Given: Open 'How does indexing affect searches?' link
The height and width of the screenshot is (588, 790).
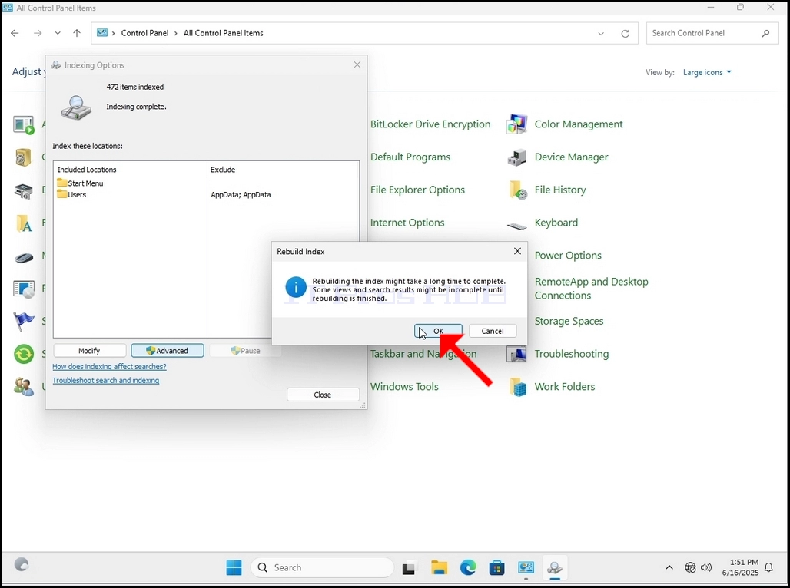Looking at the screenshot, I should [x=109, y=366].
